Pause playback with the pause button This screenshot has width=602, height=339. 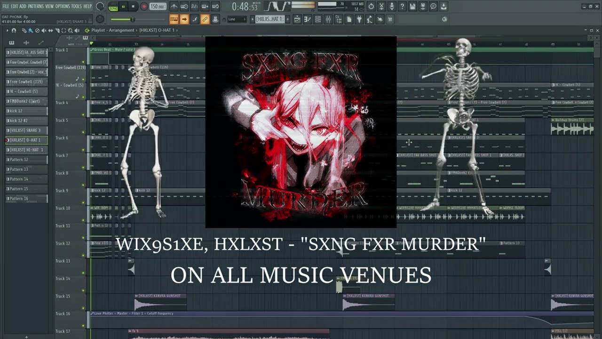[x=123, y=7]
